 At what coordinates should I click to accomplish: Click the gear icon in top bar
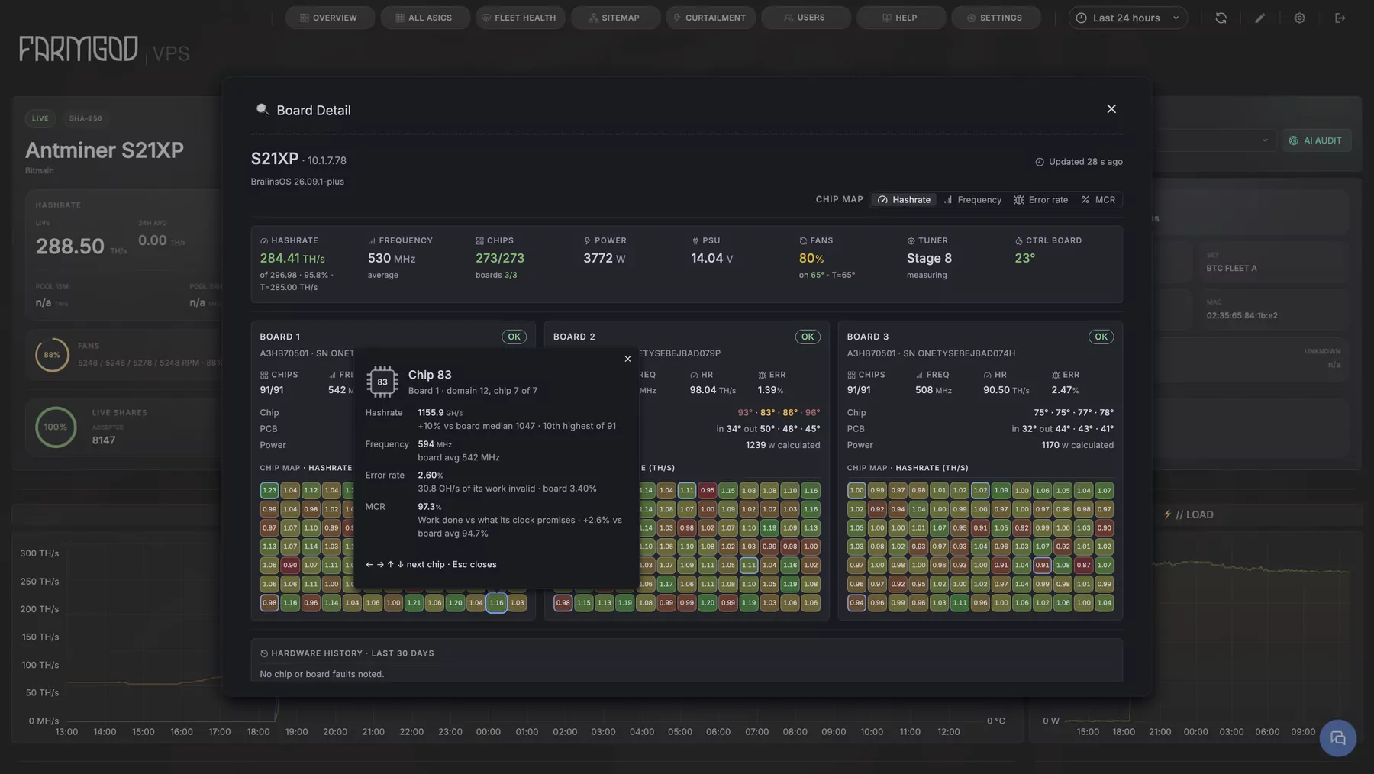[x=1299, y=18]
